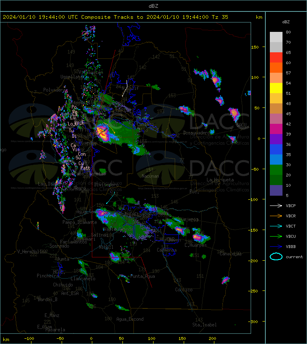
Task: Click the '42' value on dBZ scale
Action: click(288, 124)
